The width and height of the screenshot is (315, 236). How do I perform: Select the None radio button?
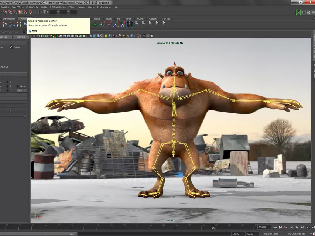[x=18, y=86]
